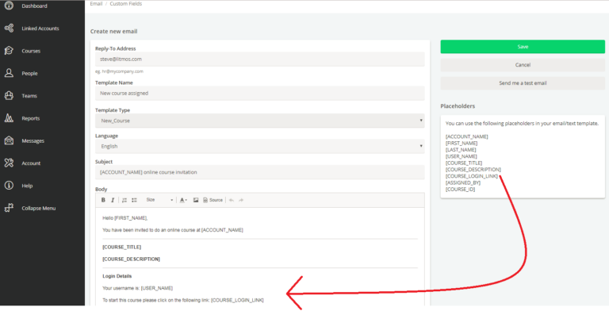The image size is (609, 315).
Task: Click the Reply-To Address field
Action: click(x=260, y=60)
